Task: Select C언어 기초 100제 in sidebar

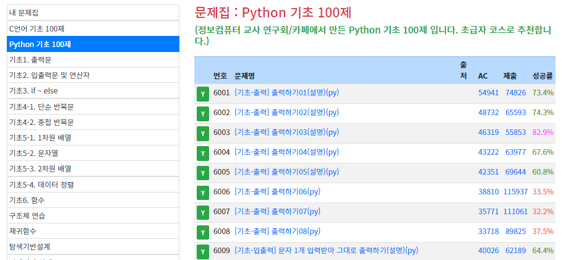Action: pyautogui.click(x=93, y=28)
